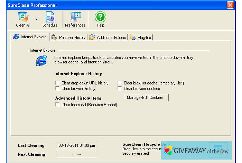This screenshot has width=242, height=163.
Task: Click the Plug-Ins tab icon
Action: click(133, 37)
